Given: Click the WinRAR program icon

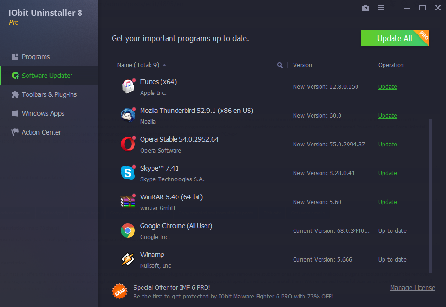Looking at the screenshot, I should click(x=128, y=202).
